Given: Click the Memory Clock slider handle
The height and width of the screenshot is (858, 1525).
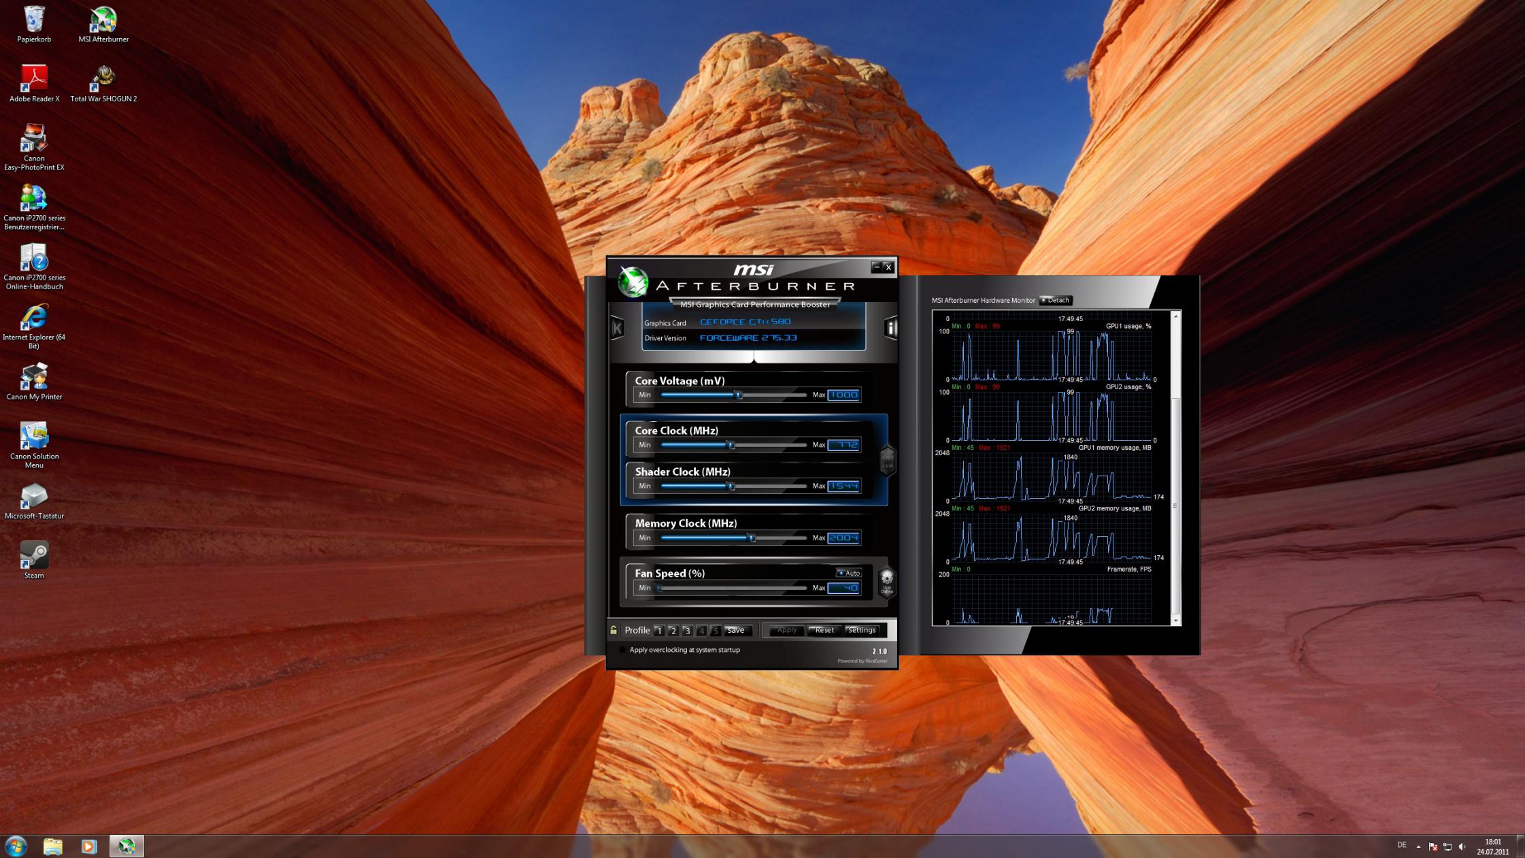Looking at the screenshot, I should (752, 538).
